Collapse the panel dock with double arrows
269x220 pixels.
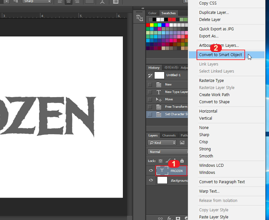(143, 8)
